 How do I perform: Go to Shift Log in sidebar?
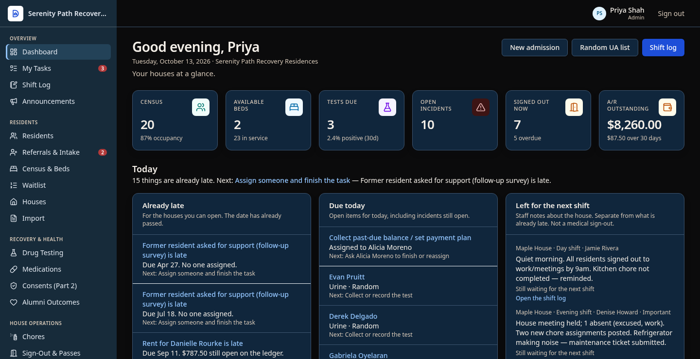[58, 85]
